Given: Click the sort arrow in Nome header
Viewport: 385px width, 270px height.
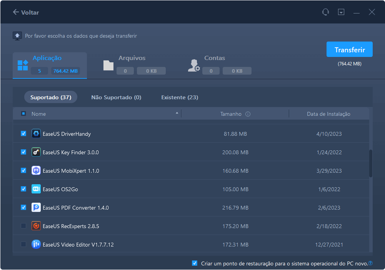Looking at the screenshot, I should (x=177, y=113).
